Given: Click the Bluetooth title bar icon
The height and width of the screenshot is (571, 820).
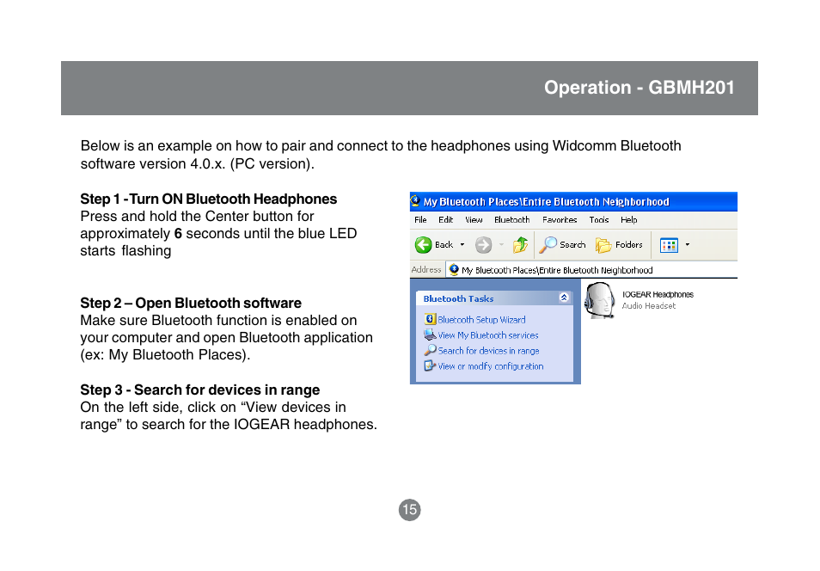Looking at the screenshot, I should tap(415, 201).
